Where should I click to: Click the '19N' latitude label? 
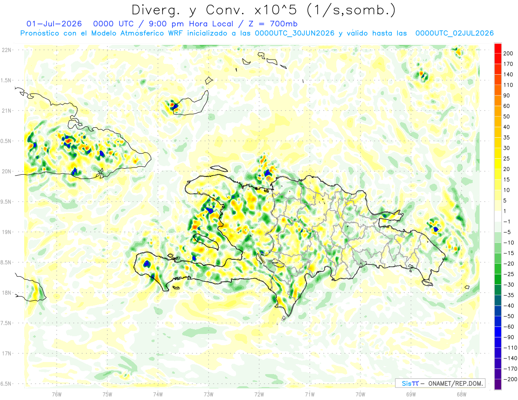(x=6, y=232)
